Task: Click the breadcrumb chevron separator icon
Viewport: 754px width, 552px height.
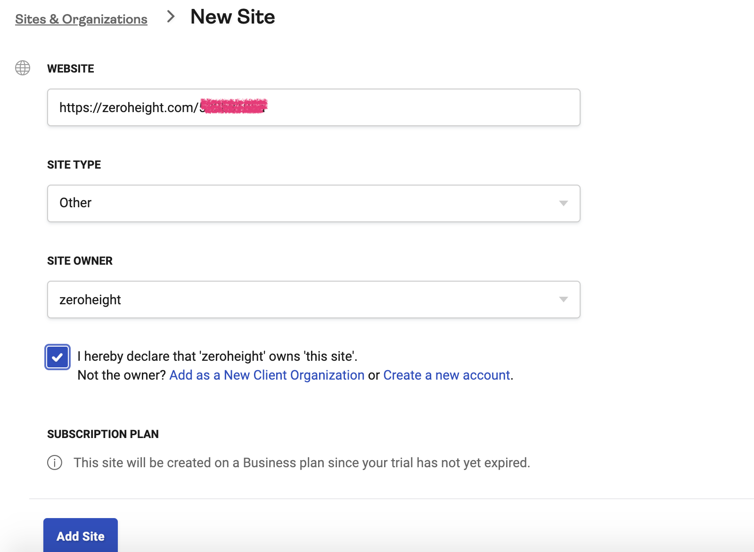Action: point(171,17)
